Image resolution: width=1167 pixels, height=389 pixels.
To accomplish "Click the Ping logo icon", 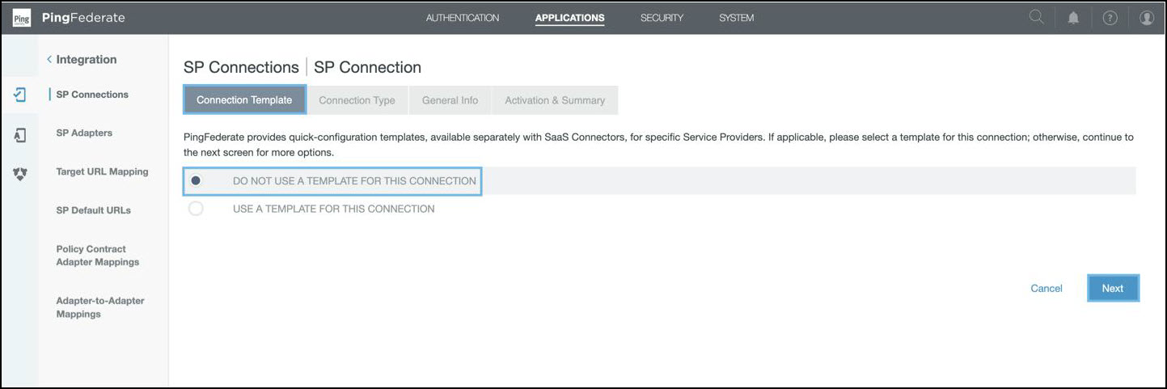I will tap(22, 18).
